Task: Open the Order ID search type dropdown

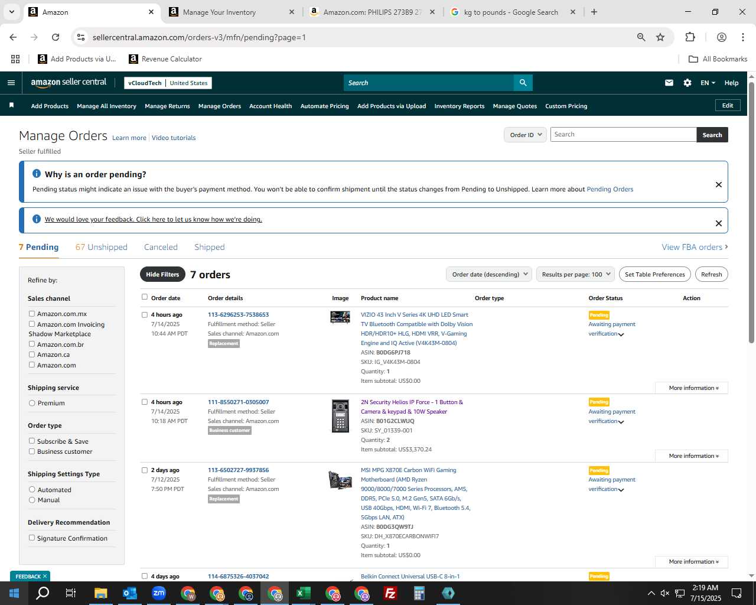Action: click(525, 135)
